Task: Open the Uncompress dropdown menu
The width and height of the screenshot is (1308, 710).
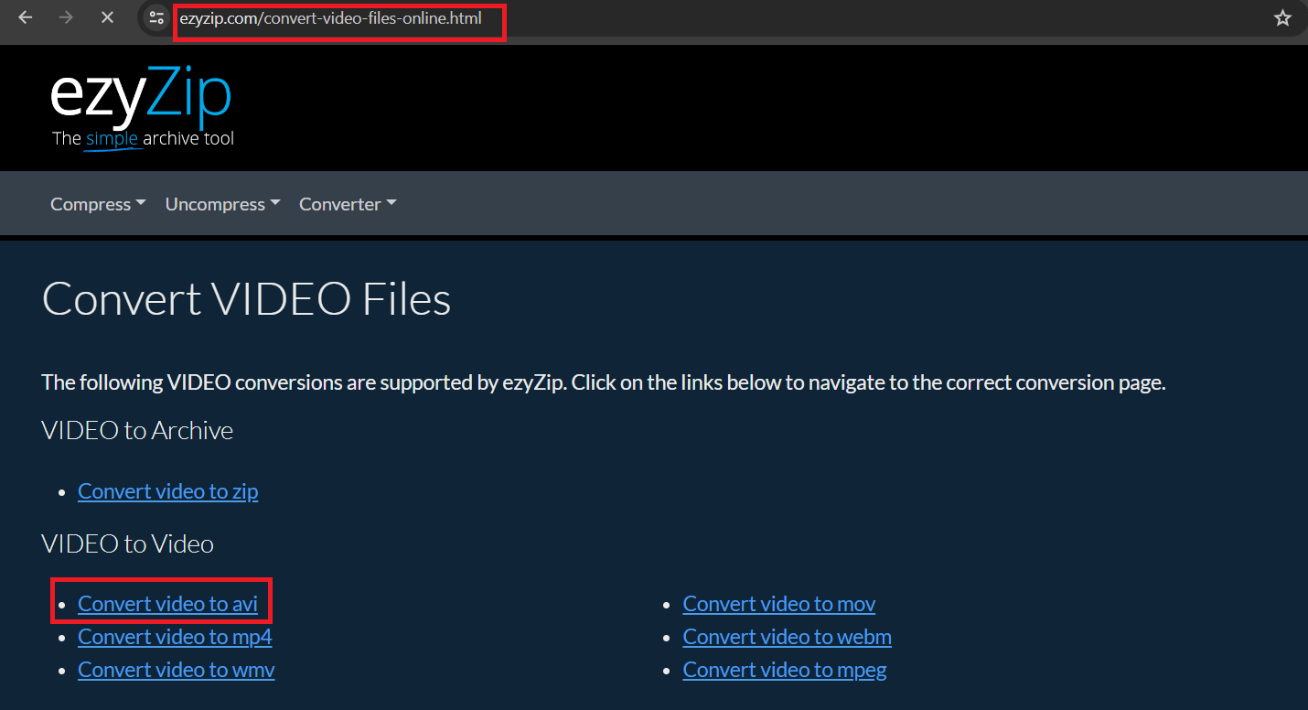Action: click(221, 203)
